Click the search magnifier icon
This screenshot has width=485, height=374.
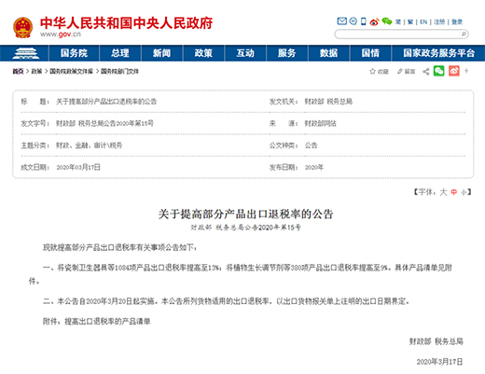(464, 34)
